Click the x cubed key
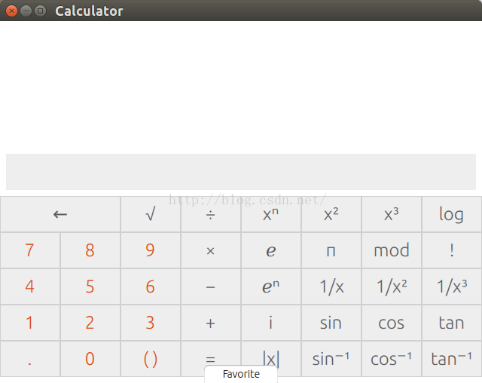The width and height of the screenshot is (482, 383). click(392, 214)
